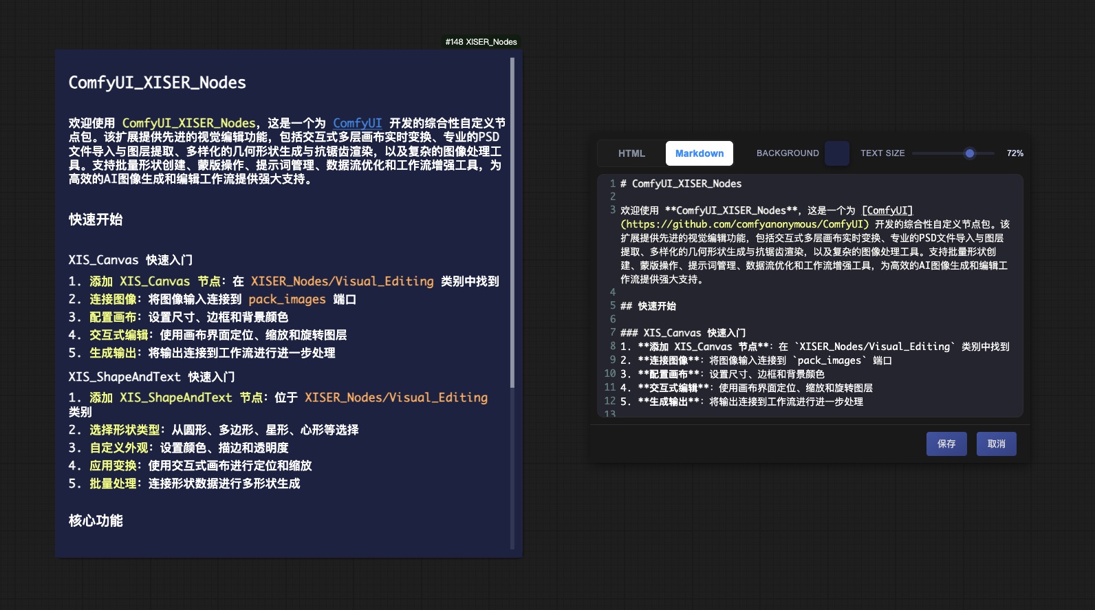
Task: Cancel editing with 取消 button
Action: [x=996, y=444]
